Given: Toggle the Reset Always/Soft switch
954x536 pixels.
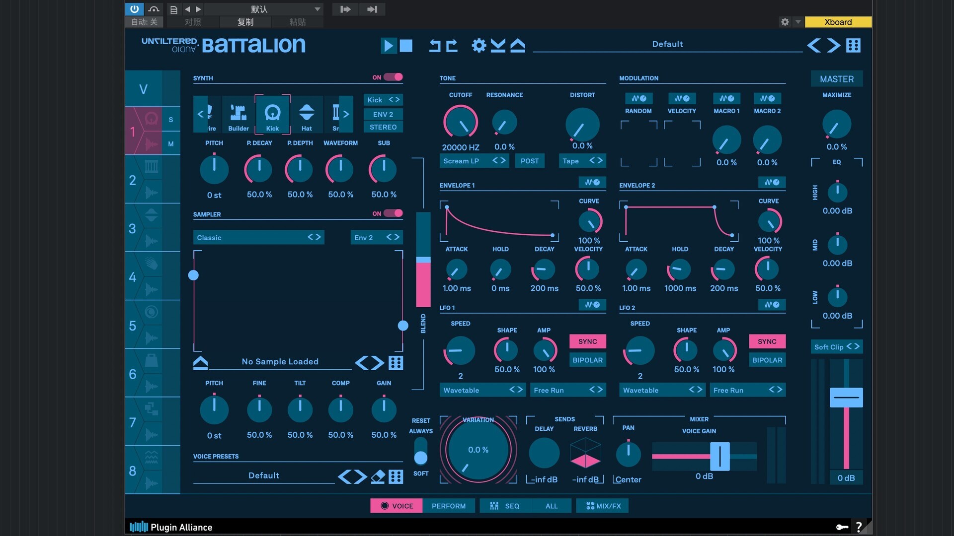Looking at the screenshot, I should 420,452.
